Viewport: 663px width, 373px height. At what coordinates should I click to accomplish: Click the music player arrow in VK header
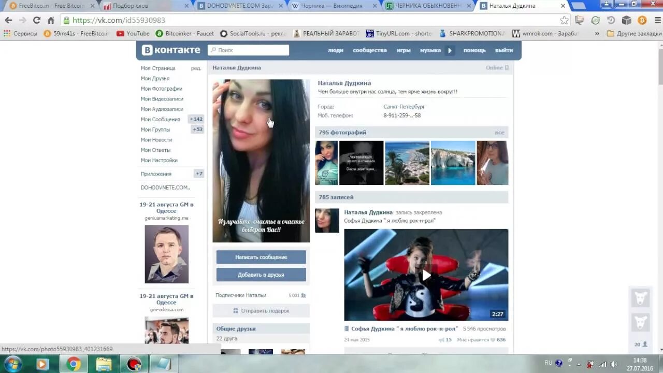click(450, 50)
